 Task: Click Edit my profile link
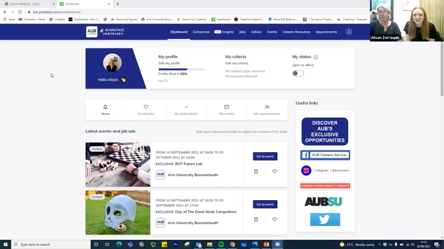(169, 63)
